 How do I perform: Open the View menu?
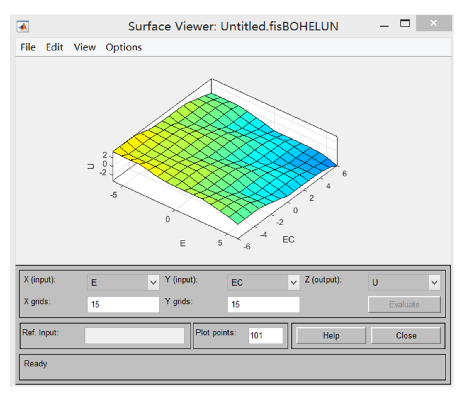tap(84, 47)
